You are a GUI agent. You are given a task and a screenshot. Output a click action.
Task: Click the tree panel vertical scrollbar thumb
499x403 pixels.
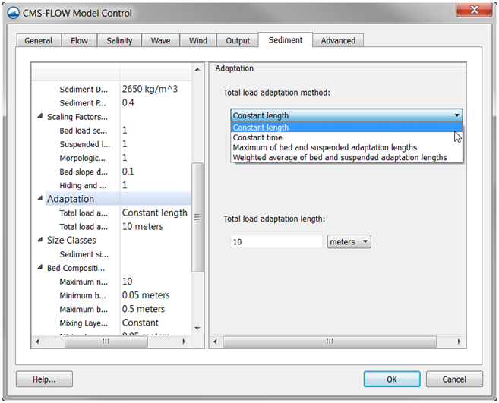click(197, 217)
